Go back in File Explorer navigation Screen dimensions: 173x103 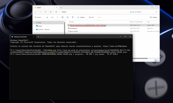pyautogui.click(x=35, y=12)
